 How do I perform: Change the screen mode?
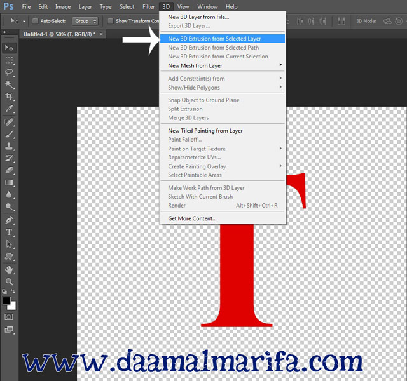click(9, 330)
